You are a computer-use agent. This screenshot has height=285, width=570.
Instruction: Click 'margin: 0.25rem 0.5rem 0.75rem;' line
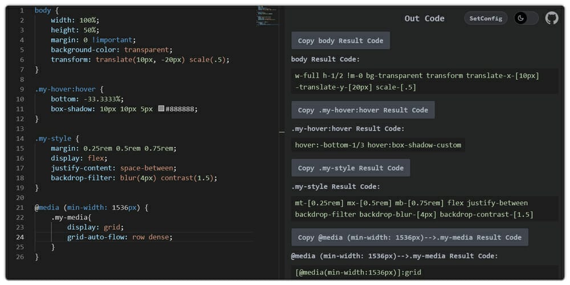click(x=114, y=148)
